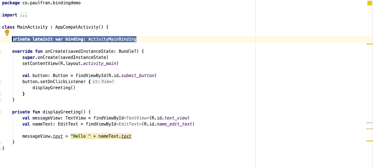The height and width of the screenshot is (168, 373).
Task: Click the lightbulb intention action icon
Action: coord(7,32)
